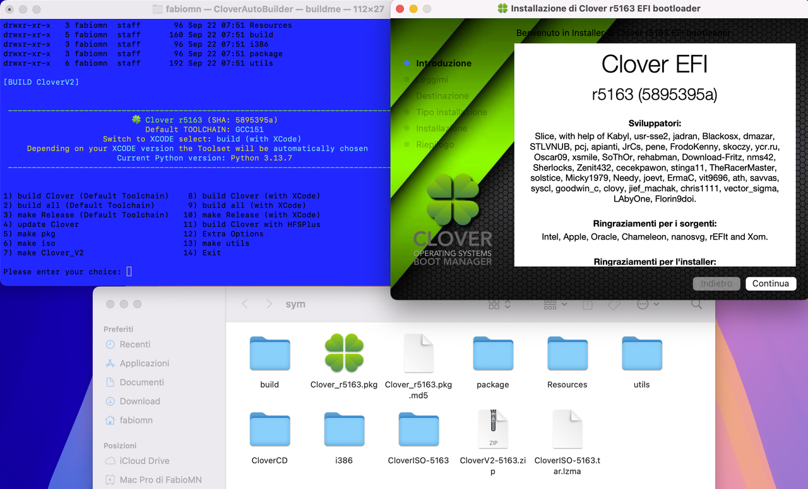Open the Finder icon view switcher dropdown
The height and width of the screenshot is (489, 808).
pyautogui.click(x=499, y=304)
